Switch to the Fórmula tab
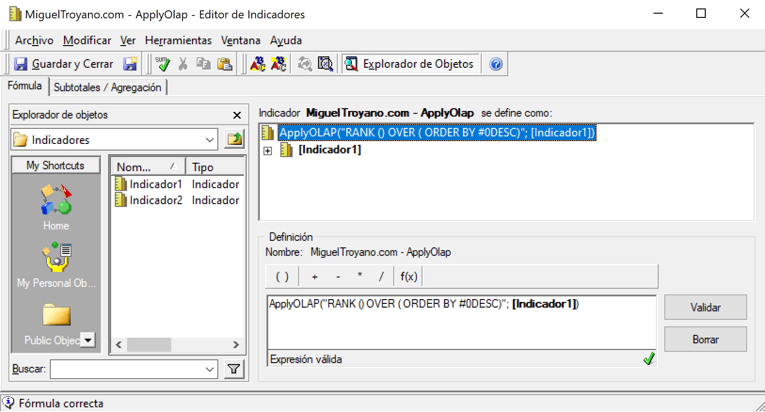Image resolution: width=765 pixels, height=412 pixels. point(24,86)
